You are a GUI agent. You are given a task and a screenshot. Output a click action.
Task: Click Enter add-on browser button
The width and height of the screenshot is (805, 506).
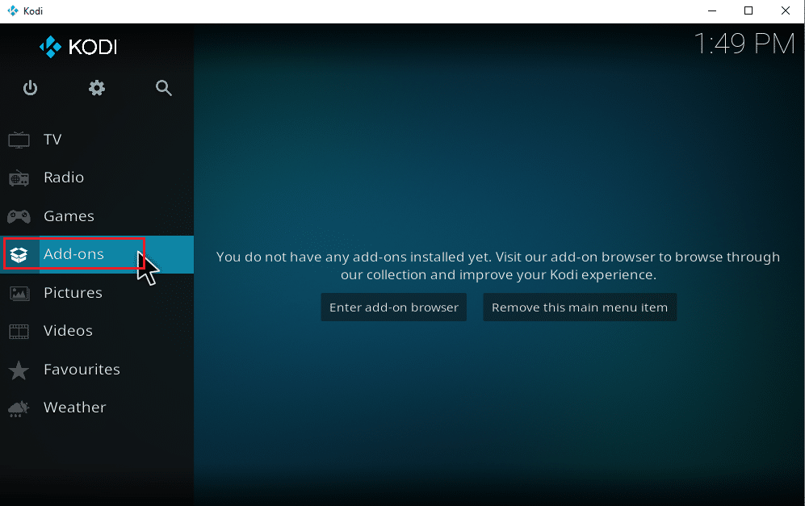(394, 307)
